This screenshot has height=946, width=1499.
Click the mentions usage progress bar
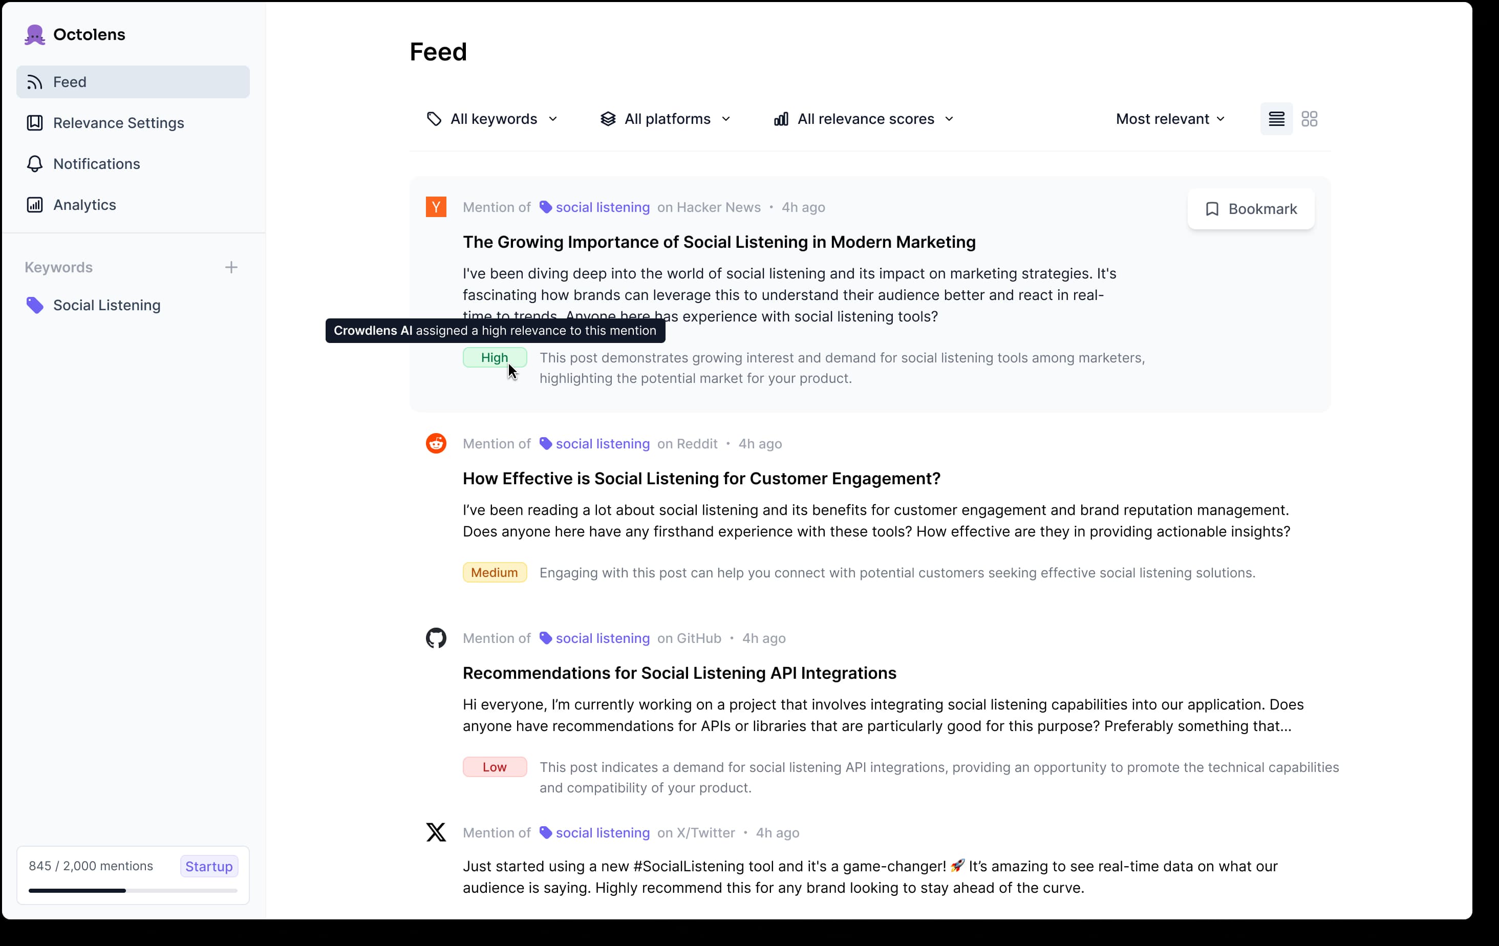[133, 890]
